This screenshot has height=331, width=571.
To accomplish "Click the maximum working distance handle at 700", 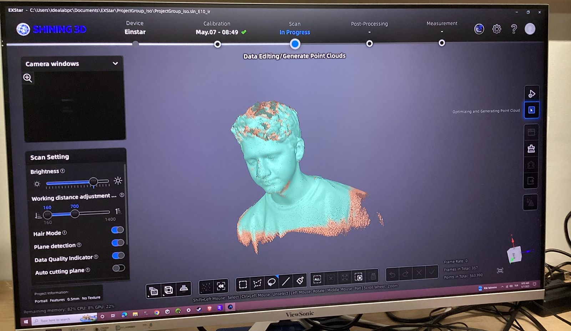I will 75,214.
